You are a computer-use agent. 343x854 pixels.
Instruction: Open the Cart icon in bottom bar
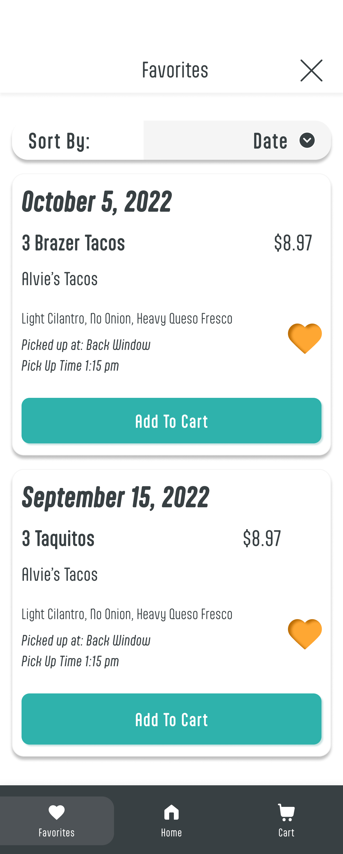286,812
